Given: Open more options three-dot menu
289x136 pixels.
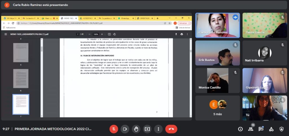Looking at the screenshot, I should (x=158, y=129).
